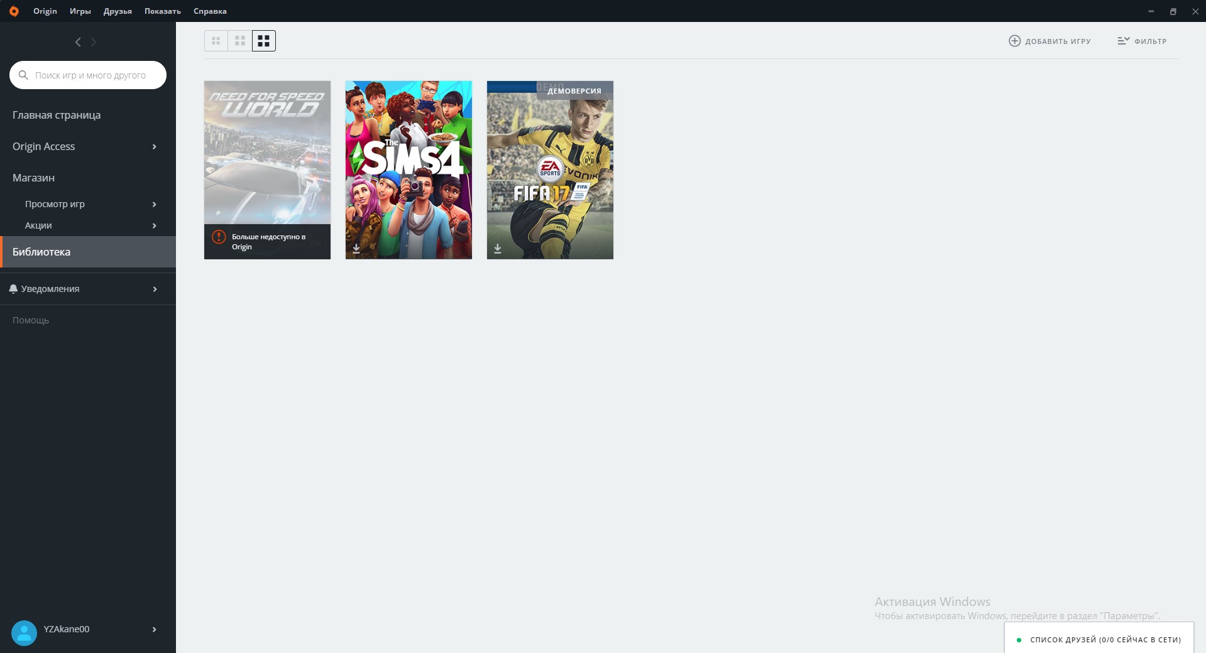
Task: Expand Просмотр игр chevron
Action: coord(154,204)
